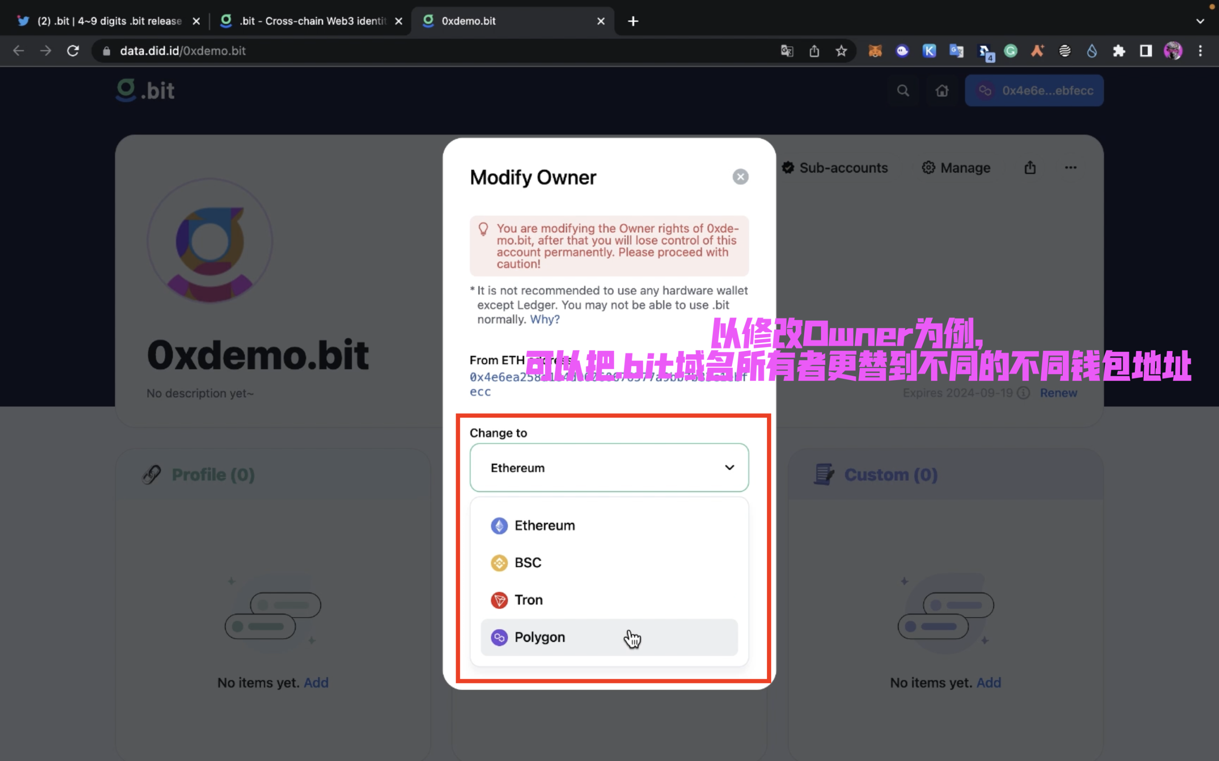Screen dimensions: 1219x761
Task: Open the Grammarly green G extension
Action: coord(1011,51)
